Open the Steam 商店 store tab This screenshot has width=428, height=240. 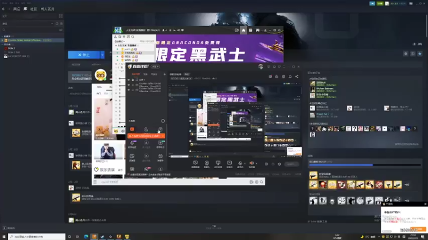17,9
